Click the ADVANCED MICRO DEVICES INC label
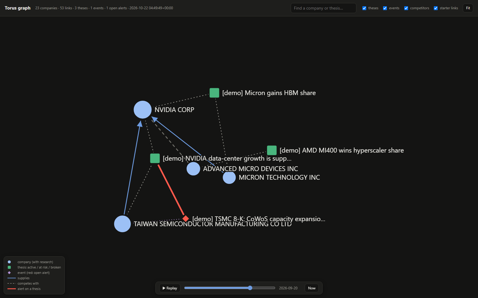 coord(251,169)
